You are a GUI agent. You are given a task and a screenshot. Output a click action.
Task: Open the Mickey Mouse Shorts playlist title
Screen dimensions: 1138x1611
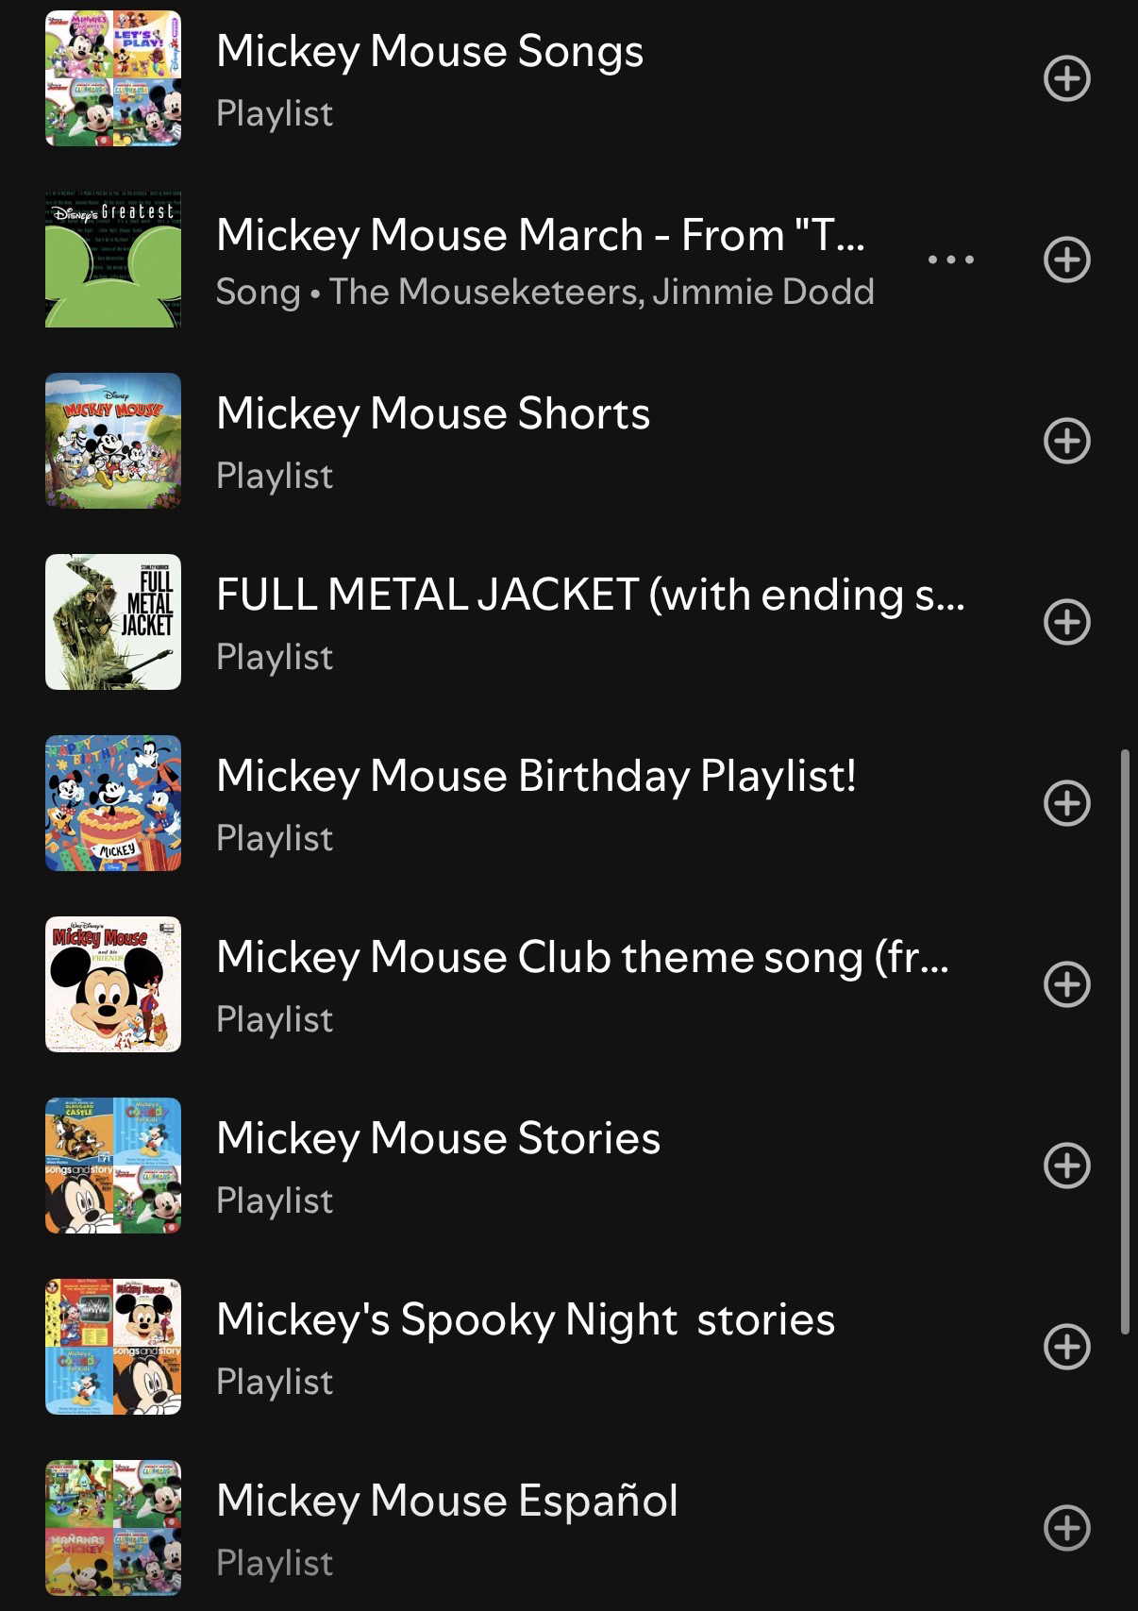coord(432,414)
